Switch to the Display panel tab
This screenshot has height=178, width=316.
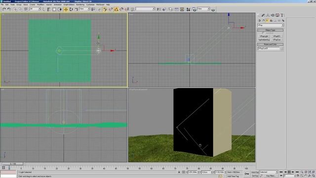pyautogui.click(x=277, y=15)
